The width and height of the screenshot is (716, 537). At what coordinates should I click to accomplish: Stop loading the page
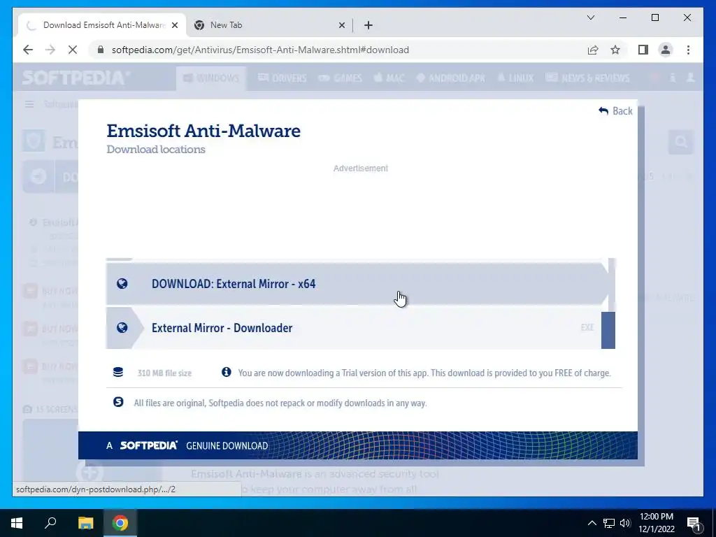(x=73, y=50)
